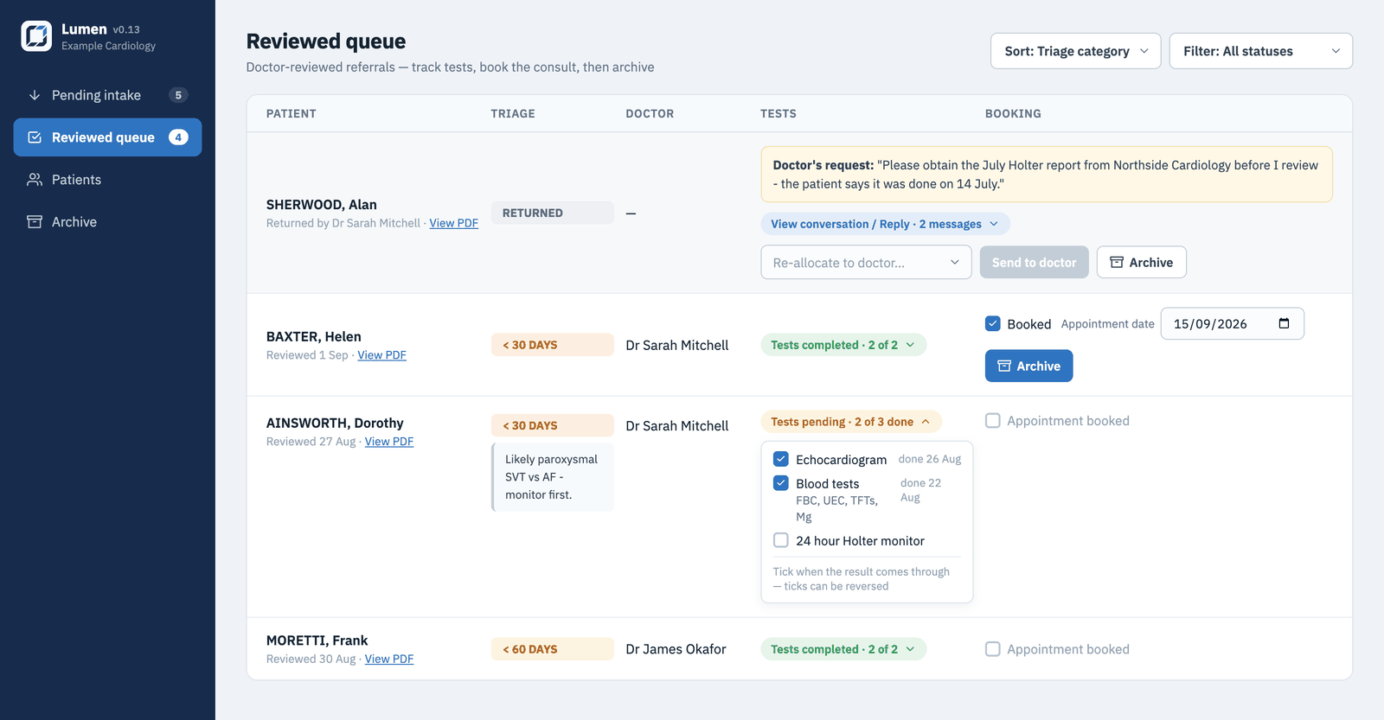Click patient name AINSWORTH, Dorothy
Viewport: 1384px width, 720px height.
[335, 424]
